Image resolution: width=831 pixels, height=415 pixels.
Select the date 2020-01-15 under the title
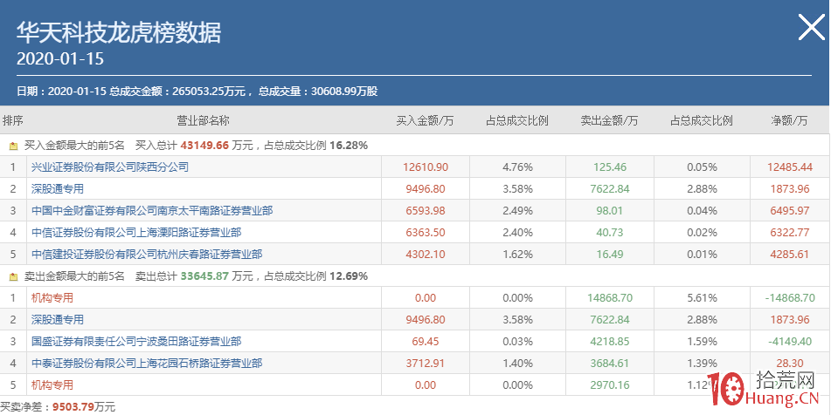60,58
